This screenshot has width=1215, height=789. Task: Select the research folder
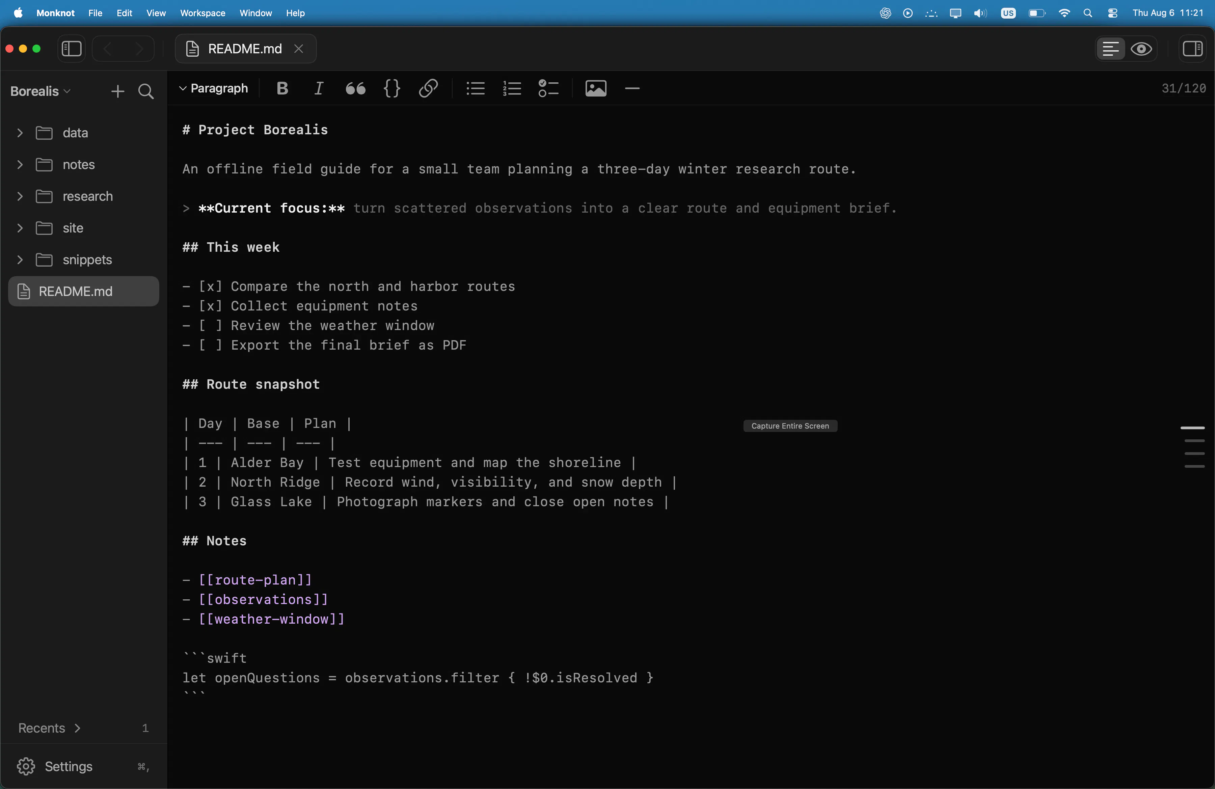point(84,196)
